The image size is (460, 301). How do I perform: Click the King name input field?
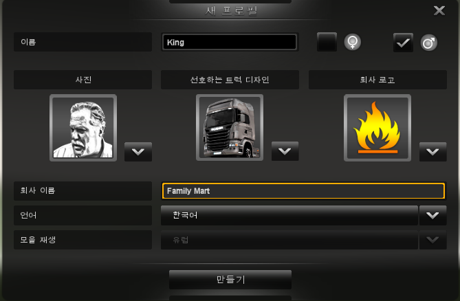click(230, 42)
